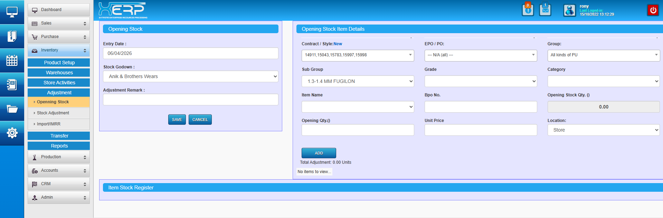The width and height of the screenshot is (663, 218).
Task: Open the mail messages icon
Action: click(545, 10)
